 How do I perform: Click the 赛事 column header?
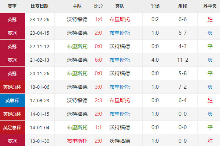12,6
